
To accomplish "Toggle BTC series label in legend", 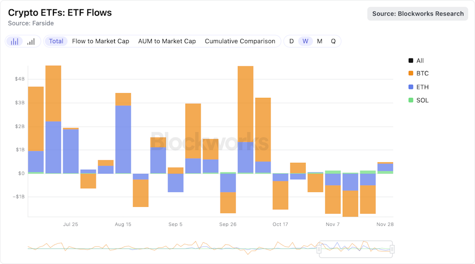I will click(x=423, y=73).
